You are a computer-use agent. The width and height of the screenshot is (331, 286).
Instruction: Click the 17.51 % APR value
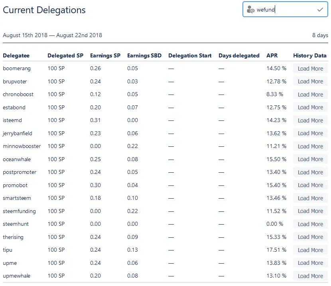click(276, 250)
